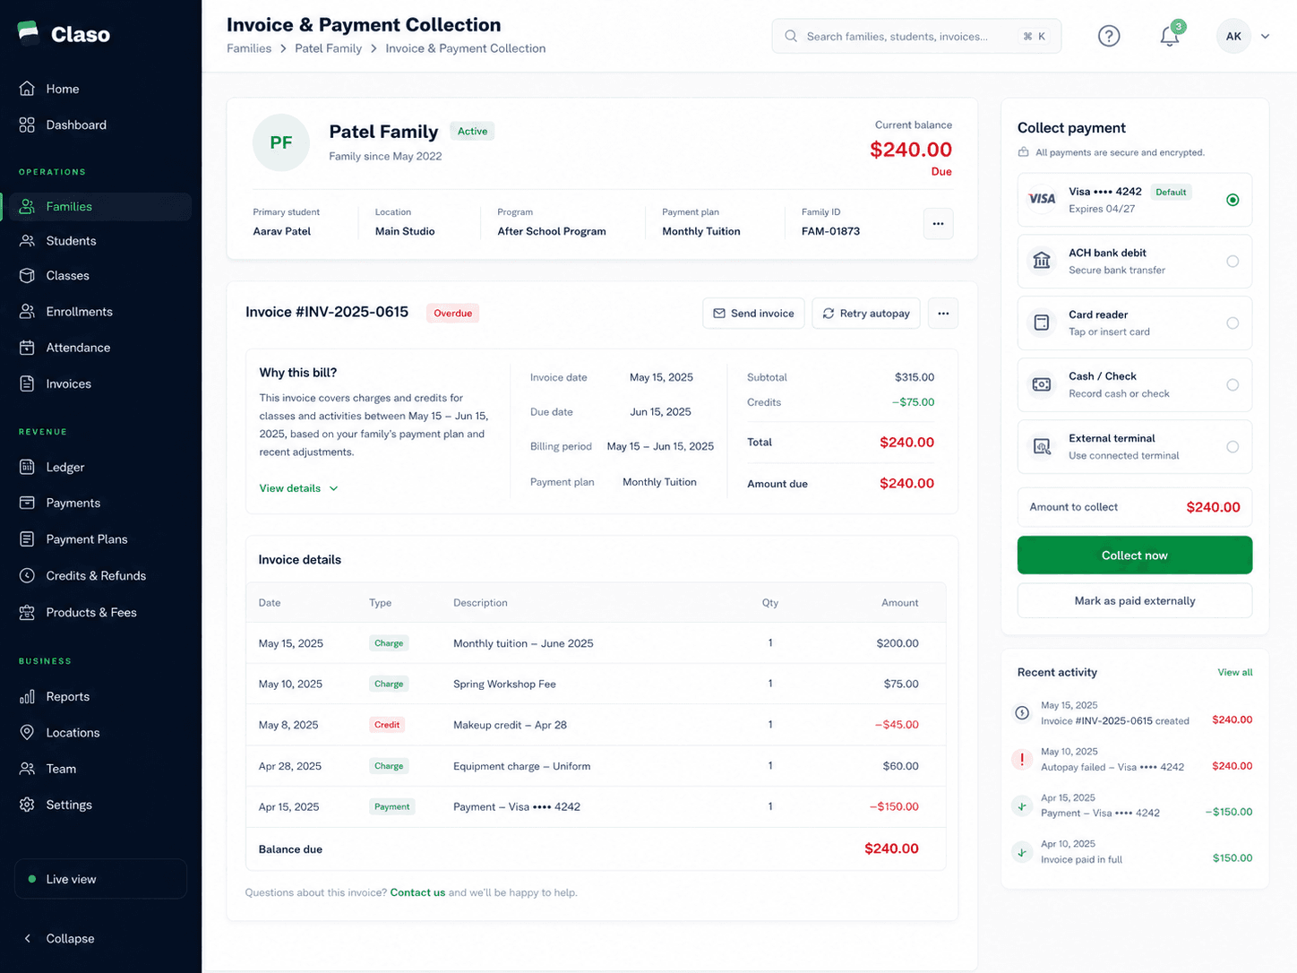Click the Home house icon
This screenshot has height=973, width=1297.
pyautogui.click(x=27, y=89)
